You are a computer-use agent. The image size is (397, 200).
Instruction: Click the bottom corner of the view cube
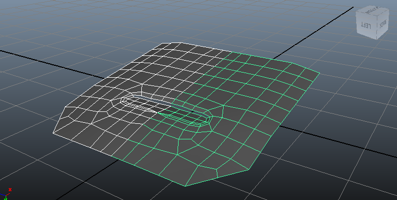(x=376, y=39)
